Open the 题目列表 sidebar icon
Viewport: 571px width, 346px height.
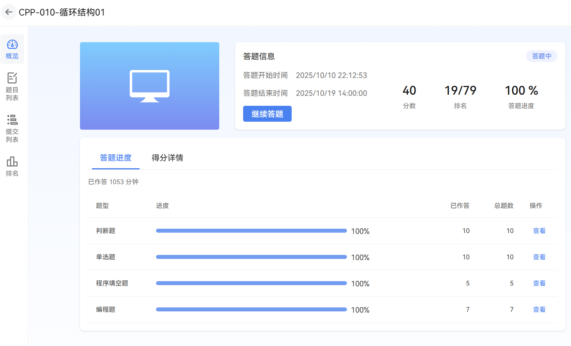pos(12,87)
